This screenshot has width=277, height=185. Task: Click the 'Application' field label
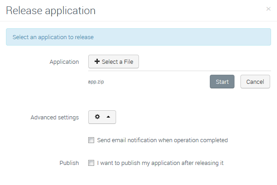[x=64, y=62]
